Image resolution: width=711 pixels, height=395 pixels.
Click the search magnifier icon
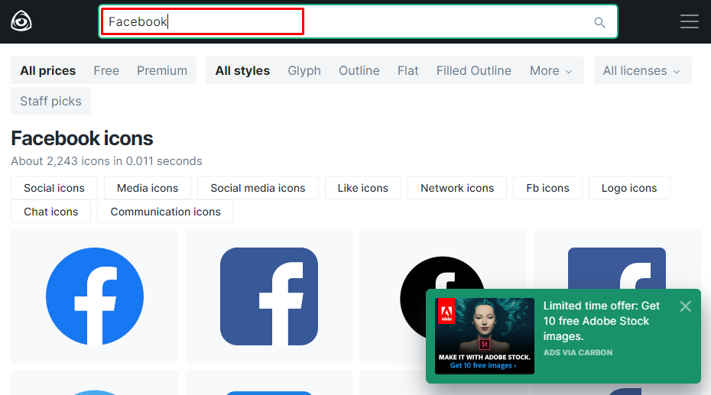599,22
